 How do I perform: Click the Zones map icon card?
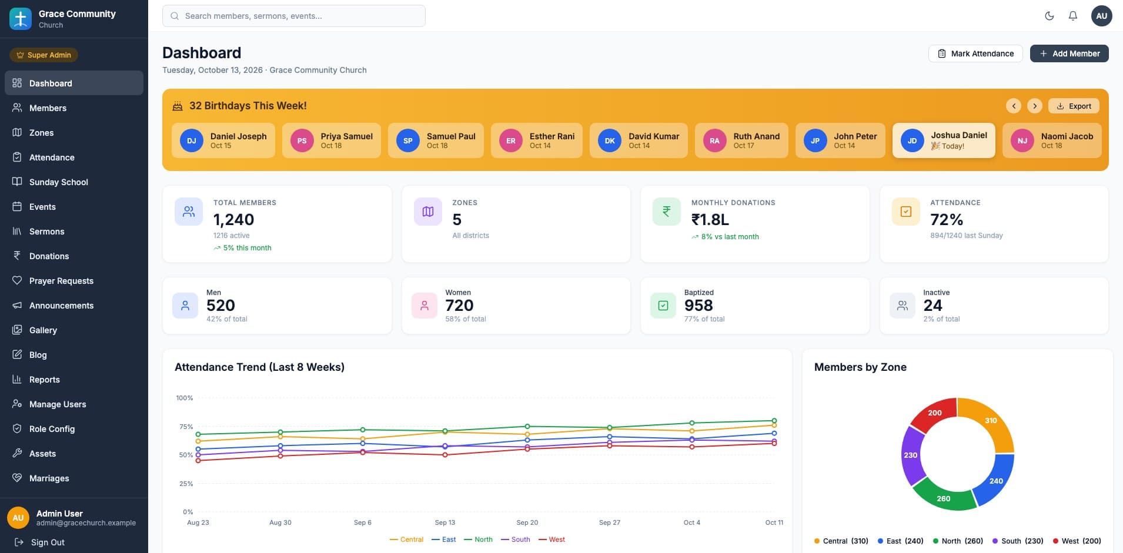[x=428, y=212]
